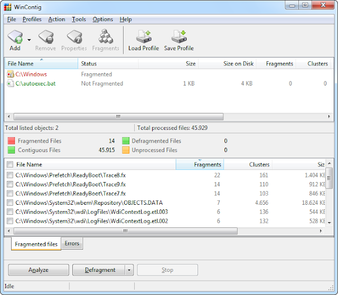Switch to the Fragmented files tab

point(36,244)
